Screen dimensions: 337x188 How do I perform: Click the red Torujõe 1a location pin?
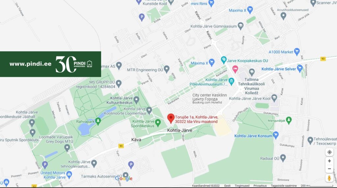[x=171, y=118]
